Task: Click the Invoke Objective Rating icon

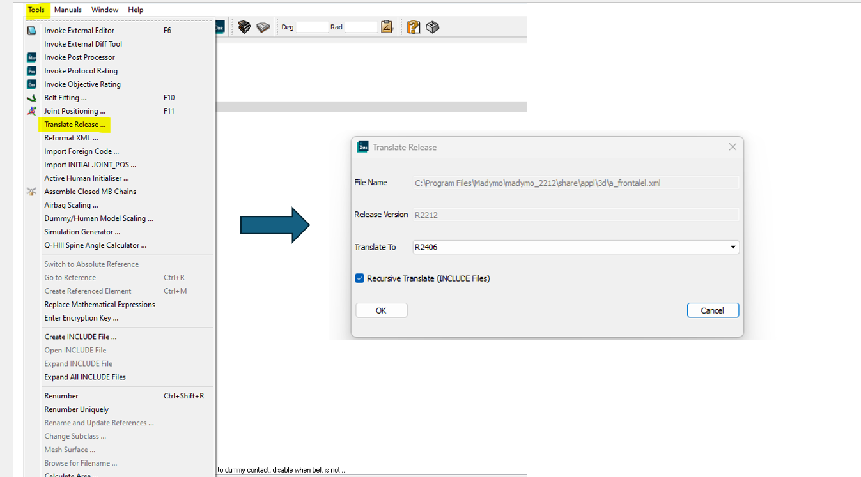Action: click(x=31, y=84)
